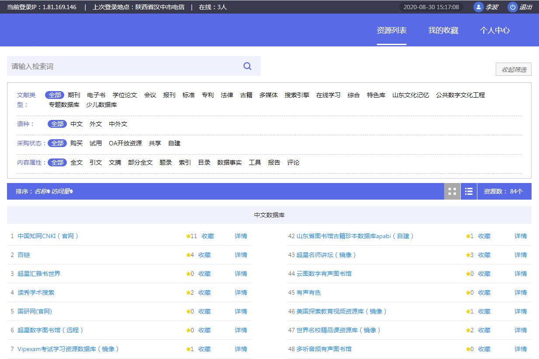Image resolution: width=539 pixels, height=359 pixels.
Task: Open 个人中心 tab
Action: (x=494, y=31)
